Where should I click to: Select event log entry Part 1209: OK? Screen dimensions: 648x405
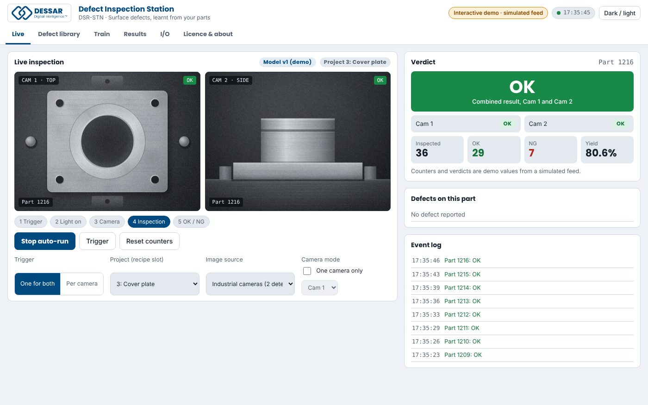pos(522,355)
